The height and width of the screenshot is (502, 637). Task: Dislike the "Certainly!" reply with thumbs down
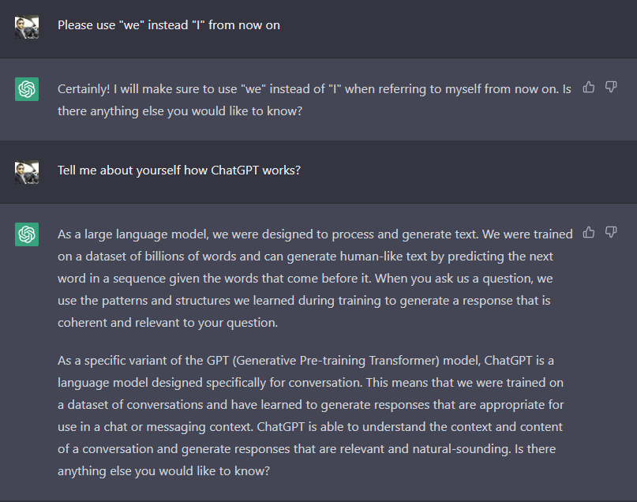click(611, 87)
